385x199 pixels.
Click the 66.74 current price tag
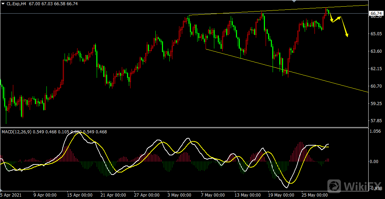pos(376,13)
